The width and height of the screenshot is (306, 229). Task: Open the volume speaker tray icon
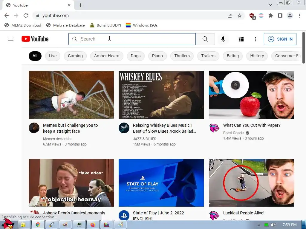pyautogui.click(x=273, y=225)
